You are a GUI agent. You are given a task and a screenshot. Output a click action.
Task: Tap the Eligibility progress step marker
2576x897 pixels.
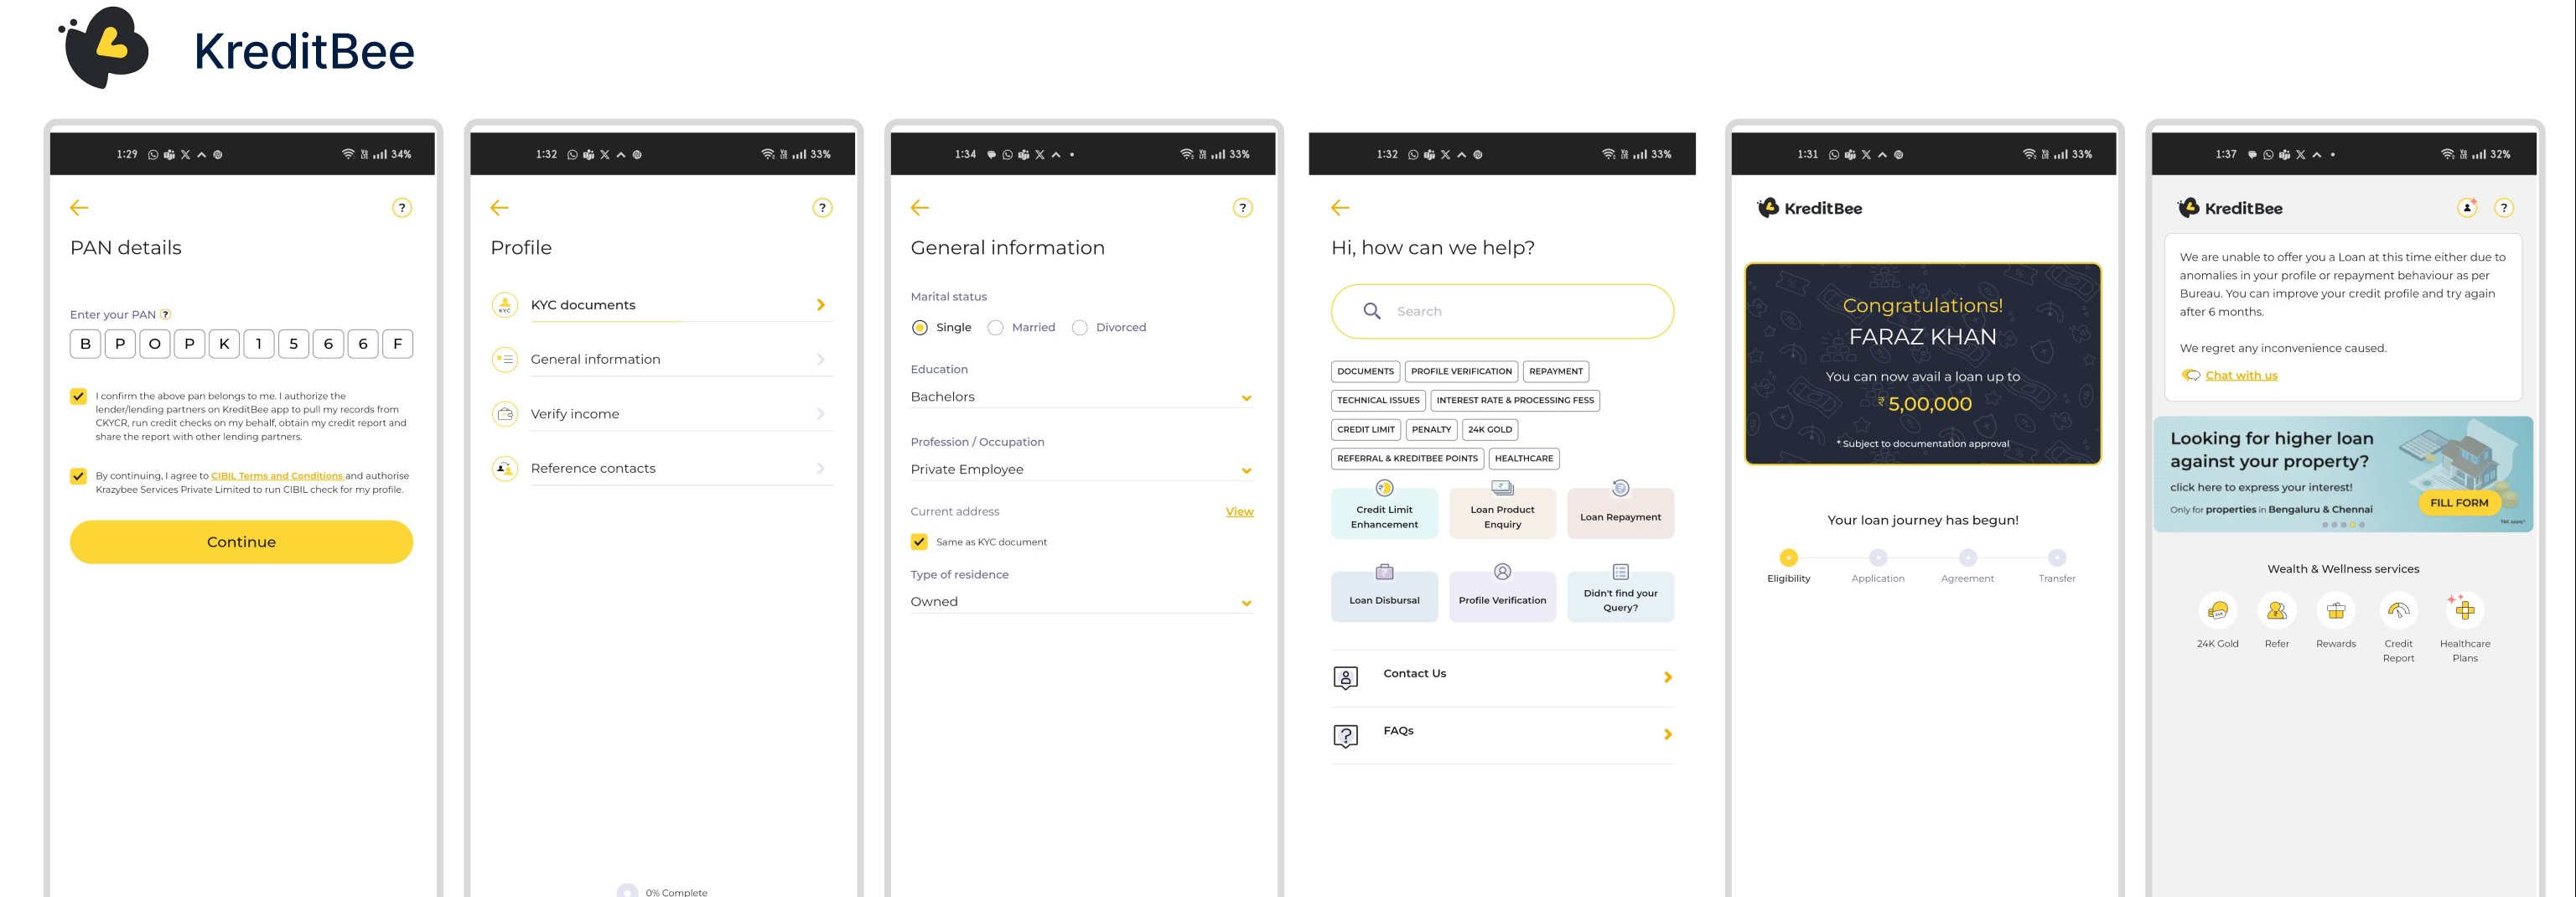tap(1788, 558)
